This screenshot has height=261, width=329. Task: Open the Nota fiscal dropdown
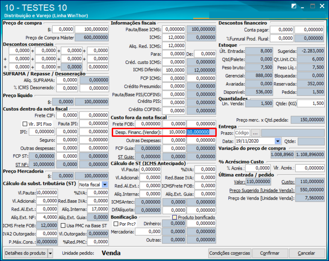point(105,185)
